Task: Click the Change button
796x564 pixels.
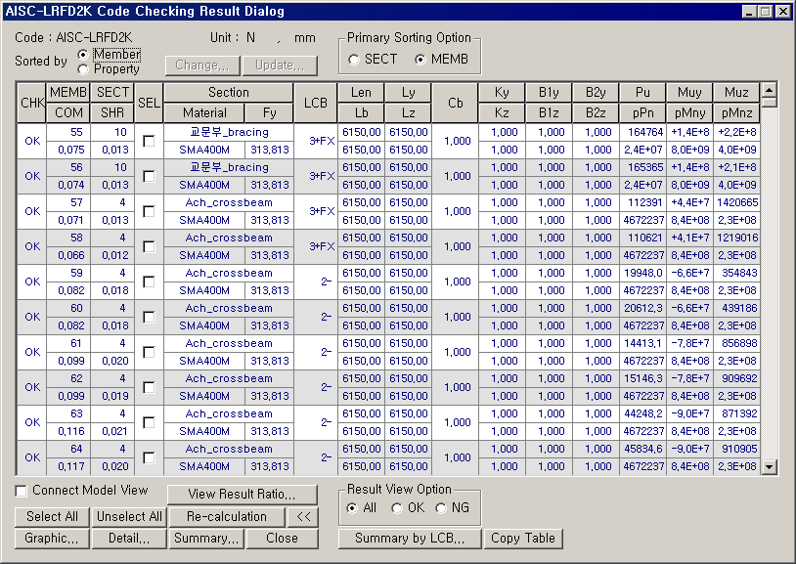Action: (x=202, y=65)
